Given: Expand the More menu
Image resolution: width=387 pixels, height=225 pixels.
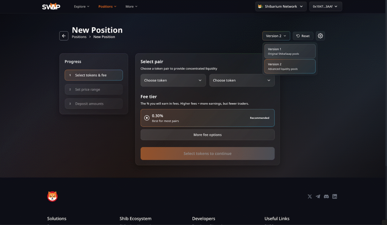Looking at the screenshot, I should point(131,6).
